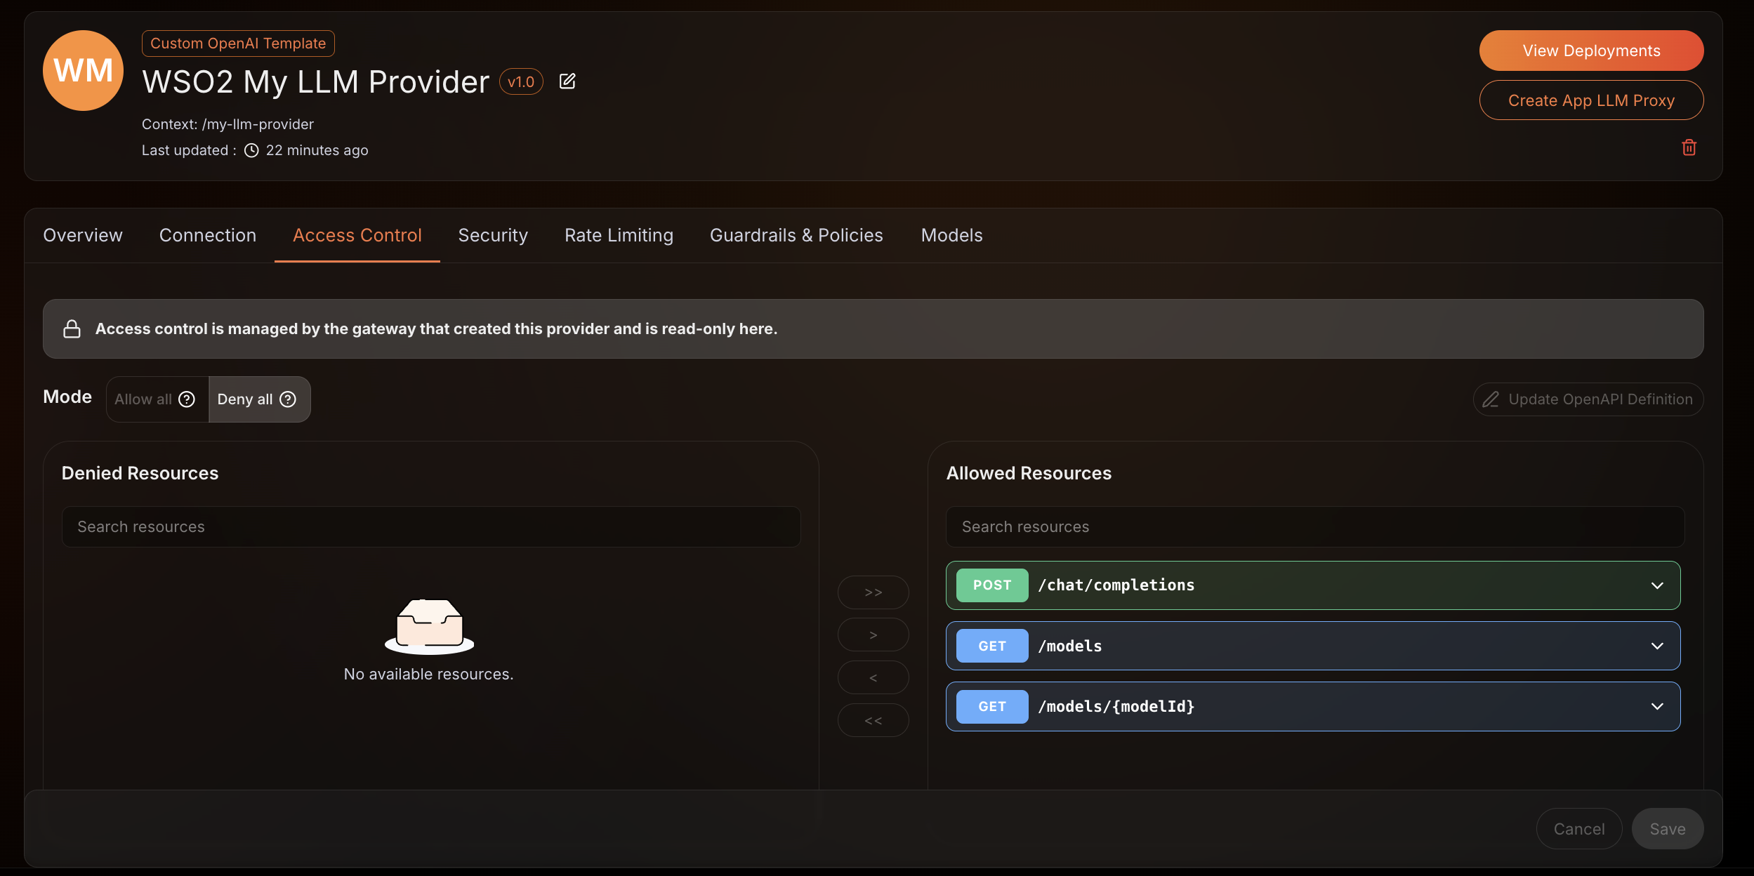Switch to Guardrails & Policies tab

click(x=796, y=235)
